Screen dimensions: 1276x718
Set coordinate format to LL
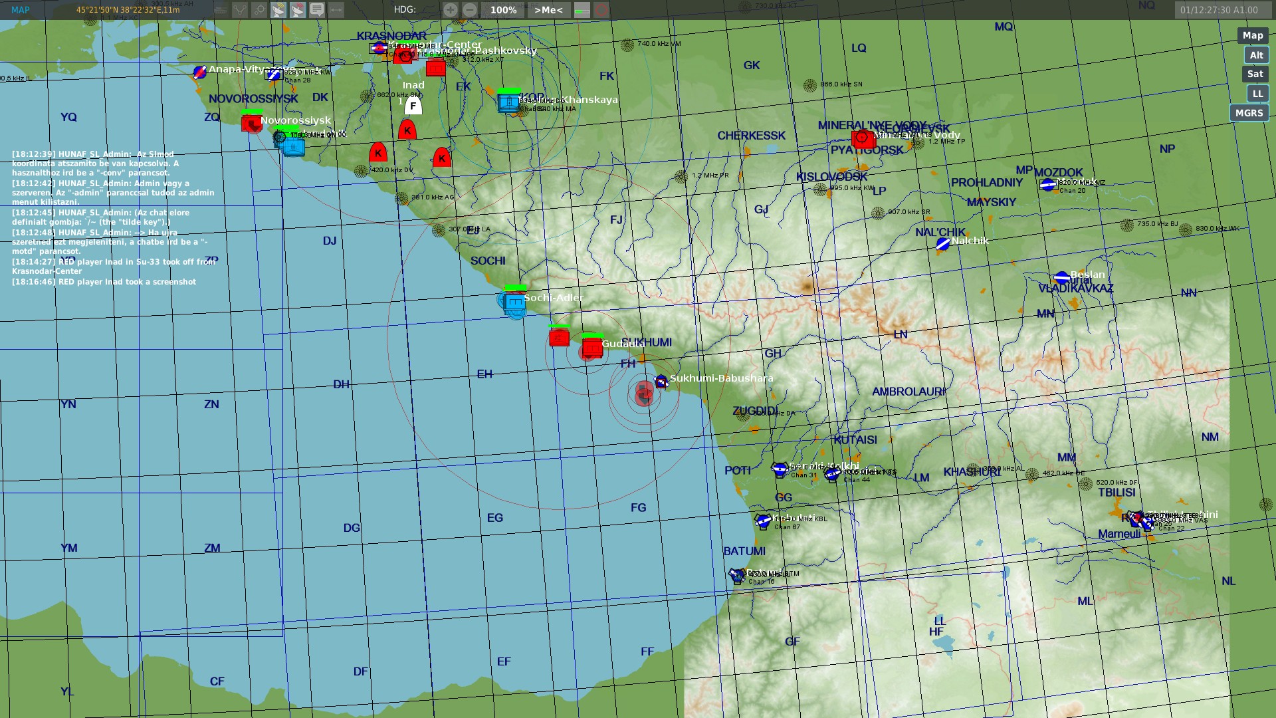pos(1257,94)
